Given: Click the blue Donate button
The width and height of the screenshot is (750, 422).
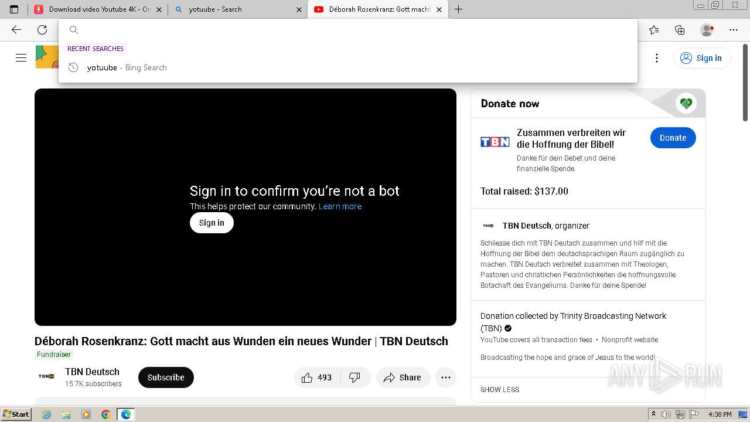Looking at the screenshot, I should [x=673, y=138].
